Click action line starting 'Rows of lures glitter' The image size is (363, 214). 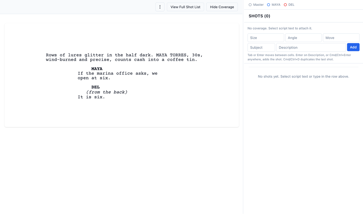tap(124, 55)
